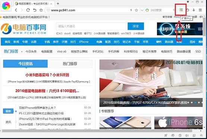Viewport: 207px width, 139px height.
Task: Click the site keyword search field
Action: pos(92,26)
